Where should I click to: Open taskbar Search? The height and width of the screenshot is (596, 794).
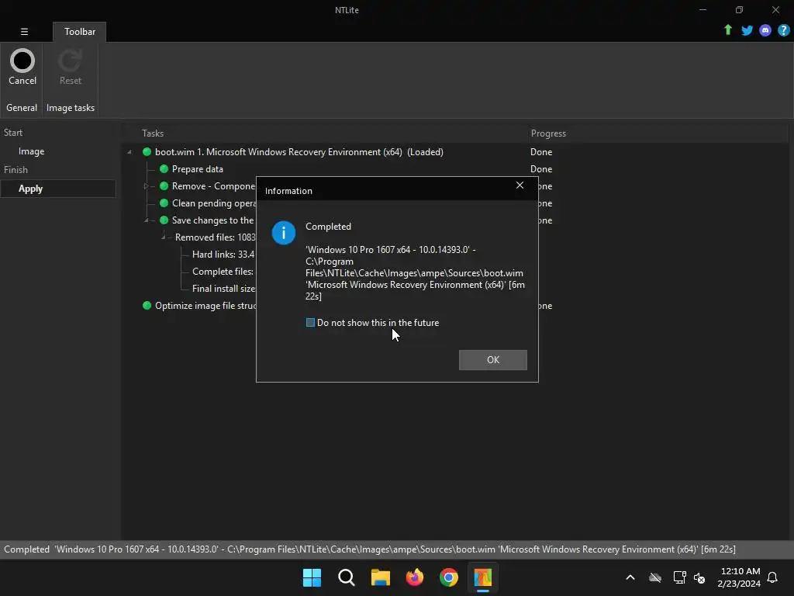click(347, 577)
